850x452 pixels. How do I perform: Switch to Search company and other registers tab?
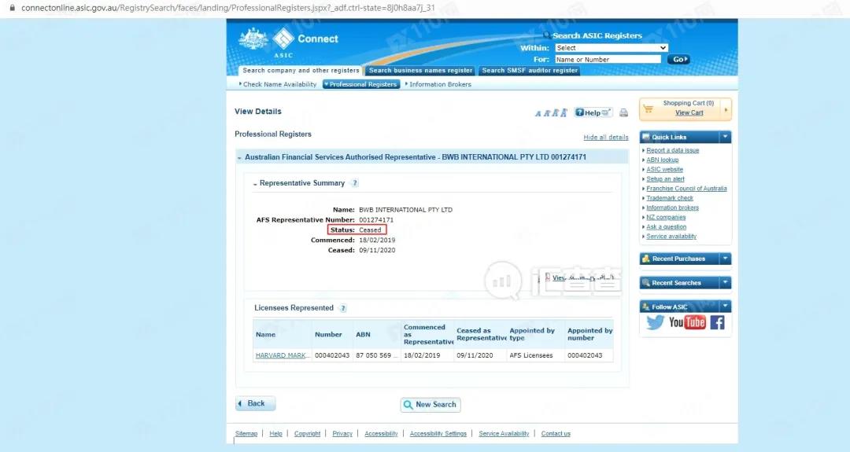click(x=301, y=71)
